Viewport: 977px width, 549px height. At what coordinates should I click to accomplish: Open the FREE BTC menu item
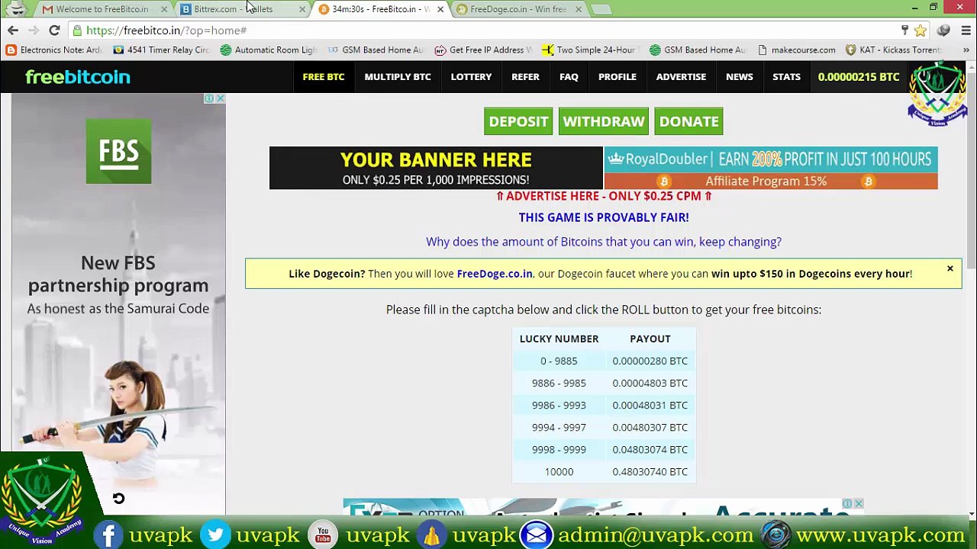[324, 77]
